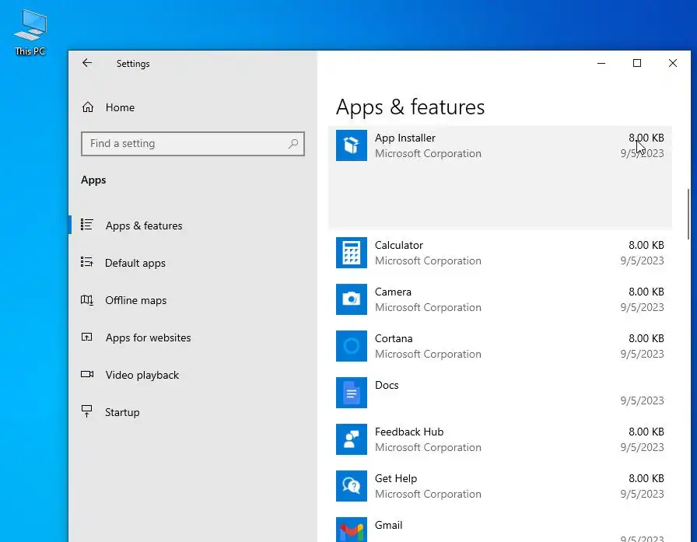This screenshot has width=697, height=542.
Task: Open Video playback settings page
Action: [193, 375]
